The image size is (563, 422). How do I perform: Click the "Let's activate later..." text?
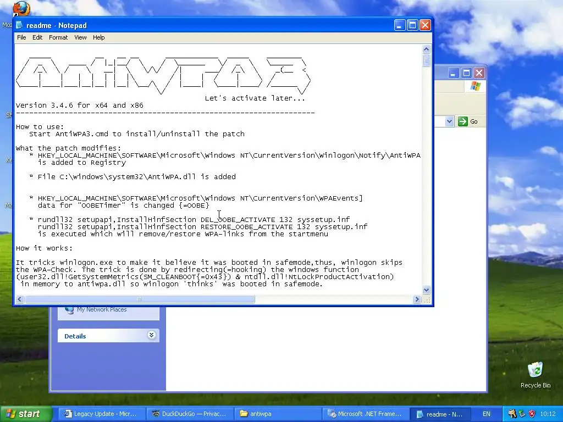255,98
